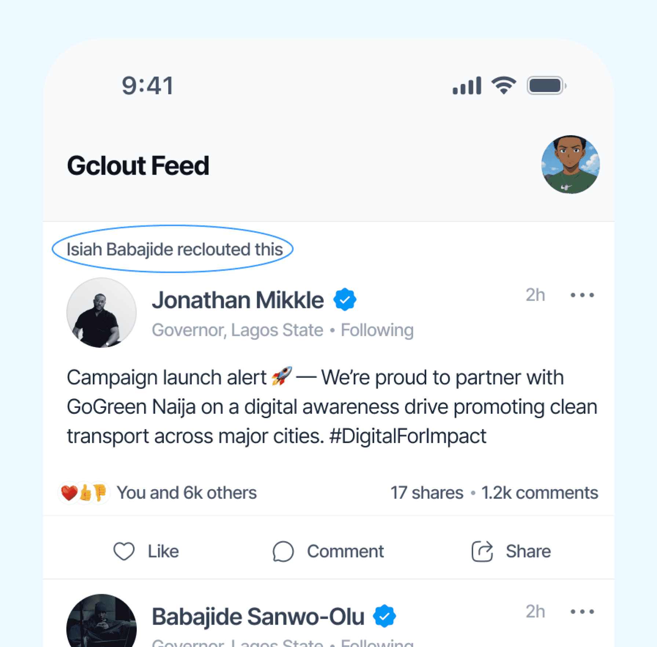Tap the Share arrow icon

pos(482,551)
